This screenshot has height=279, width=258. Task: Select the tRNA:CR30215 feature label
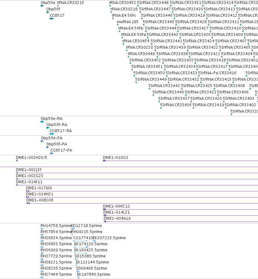tap(71, 3)
